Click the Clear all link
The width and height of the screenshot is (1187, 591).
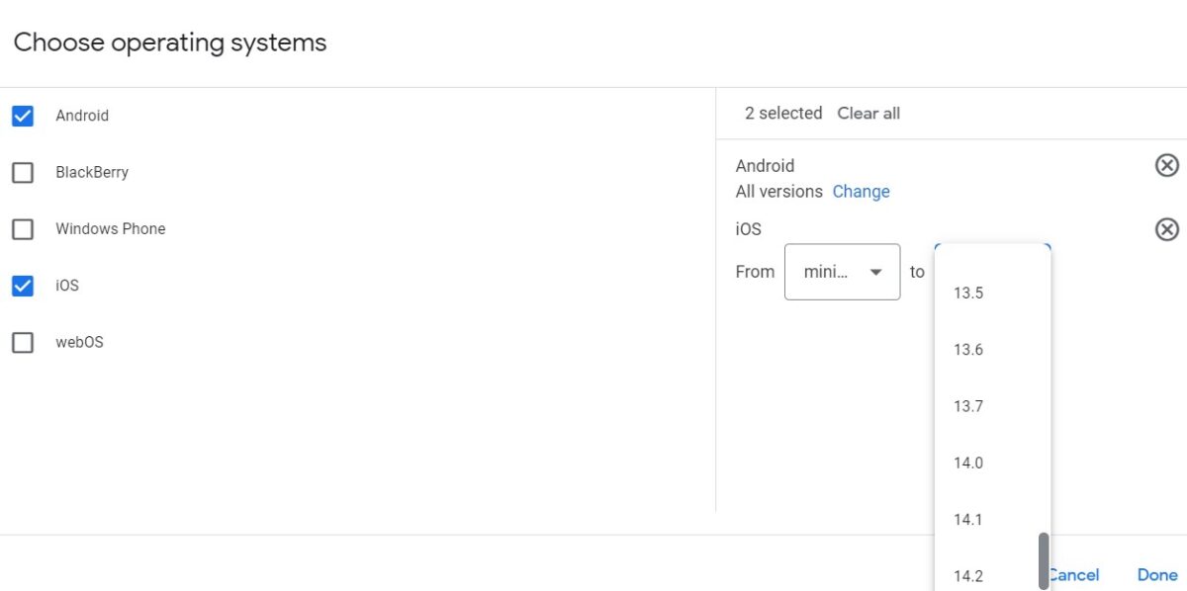coord(868,114)
